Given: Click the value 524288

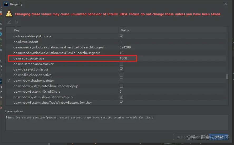Looking at the screenshot, I should click(x=125, y=47).
